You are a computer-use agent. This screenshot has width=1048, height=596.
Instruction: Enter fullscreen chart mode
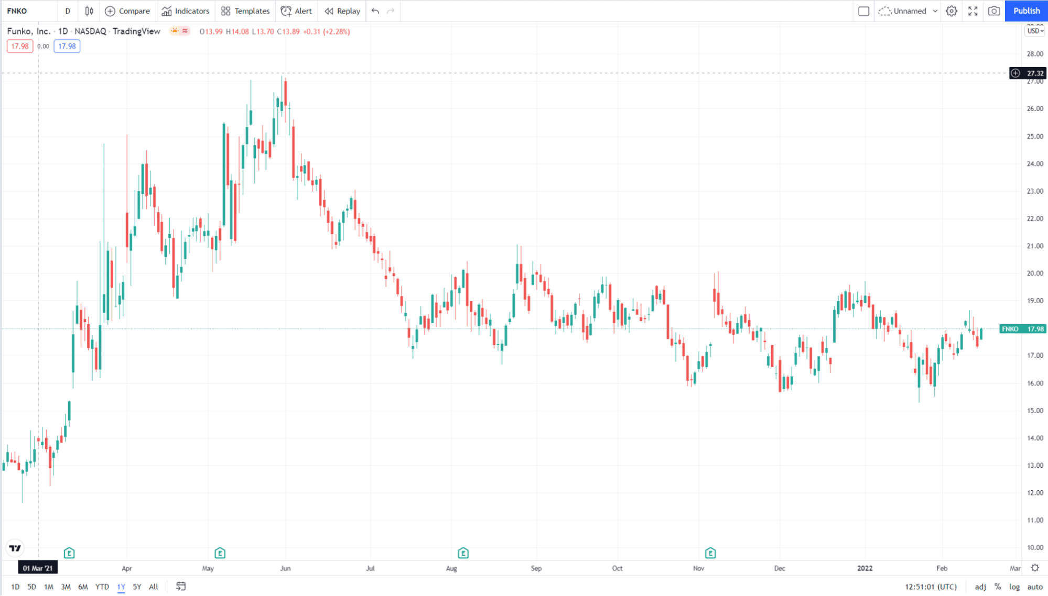coord(973,11)
